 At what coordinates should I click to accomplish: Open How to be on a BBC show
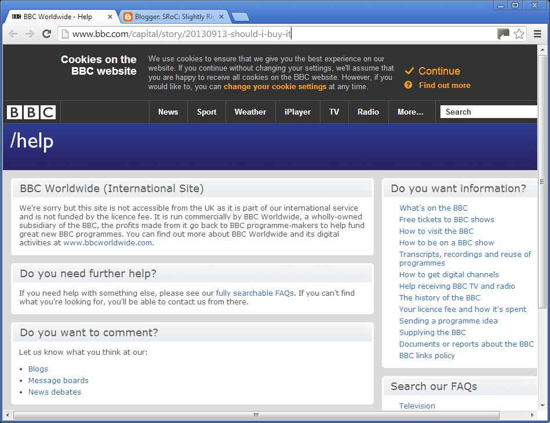point(446,242)
